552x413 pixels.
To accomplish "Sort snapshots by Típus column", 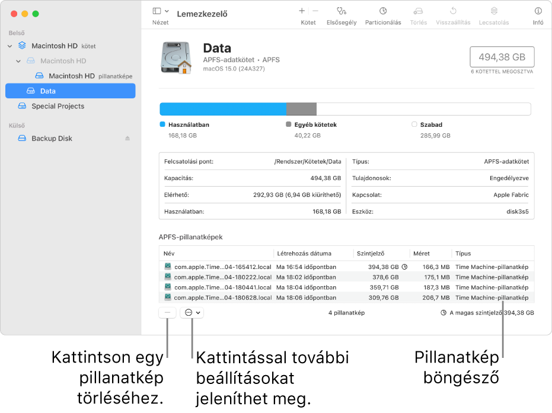I will click(493, 253).
